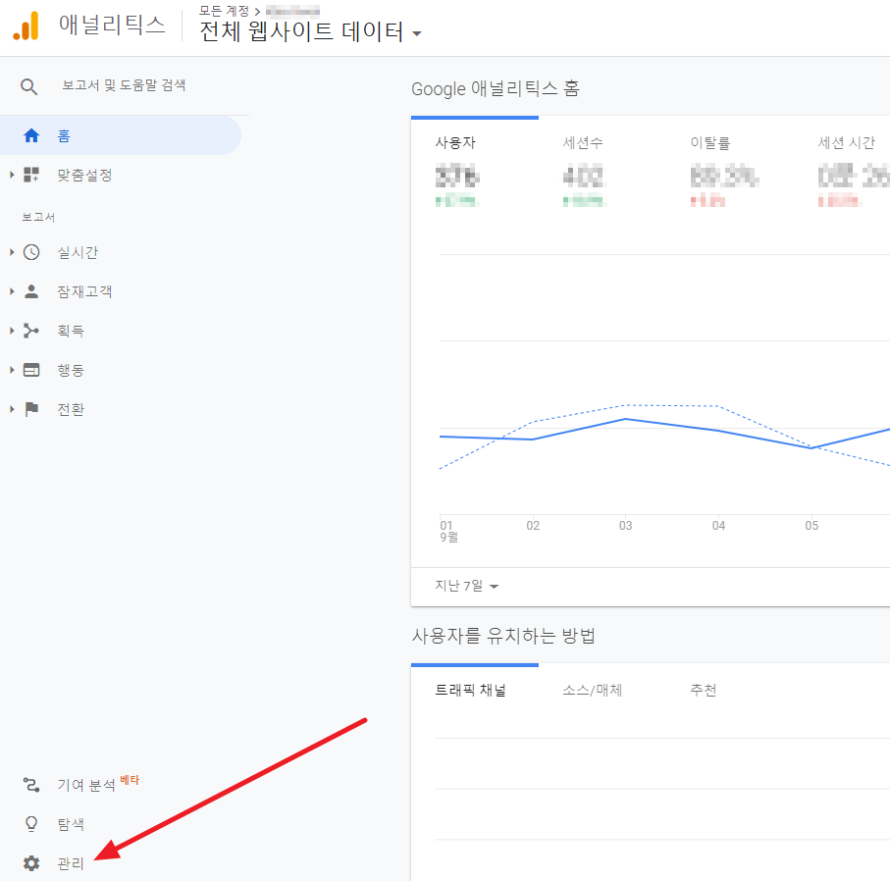Open the 관리 admin link
This screenshot has width=890, height=881.
[71, 863]
